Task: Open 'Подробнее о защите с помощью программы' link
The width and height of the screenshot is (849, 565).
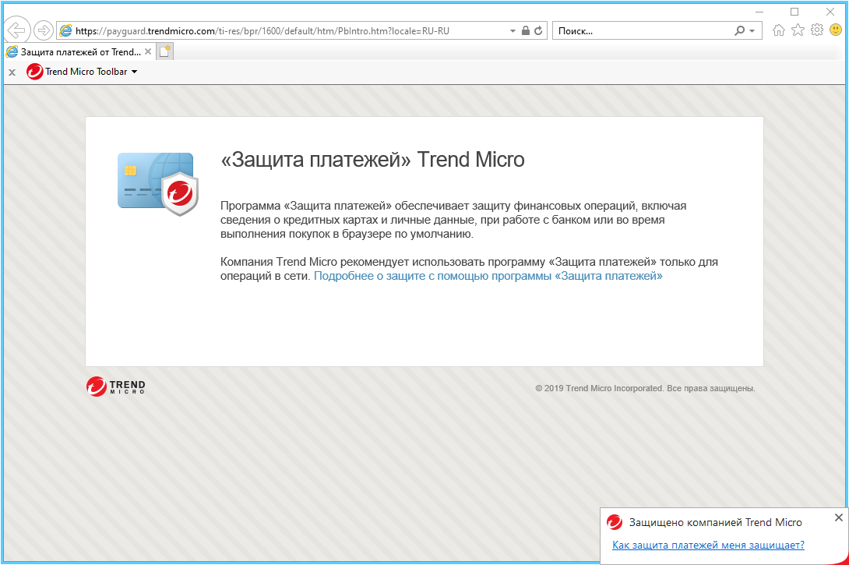Action: pos(488,277)
